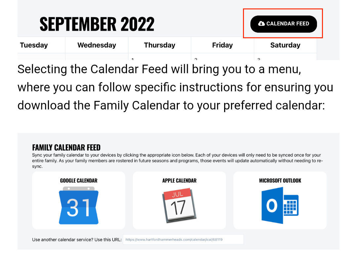357x270 pixels.
Task: Select the day 2 cell under Friday
Action: point(222,57)
